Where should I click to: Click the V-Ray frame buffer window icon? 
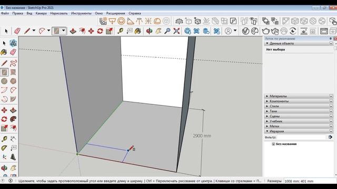pyautogui.click(x=324, y=31)
